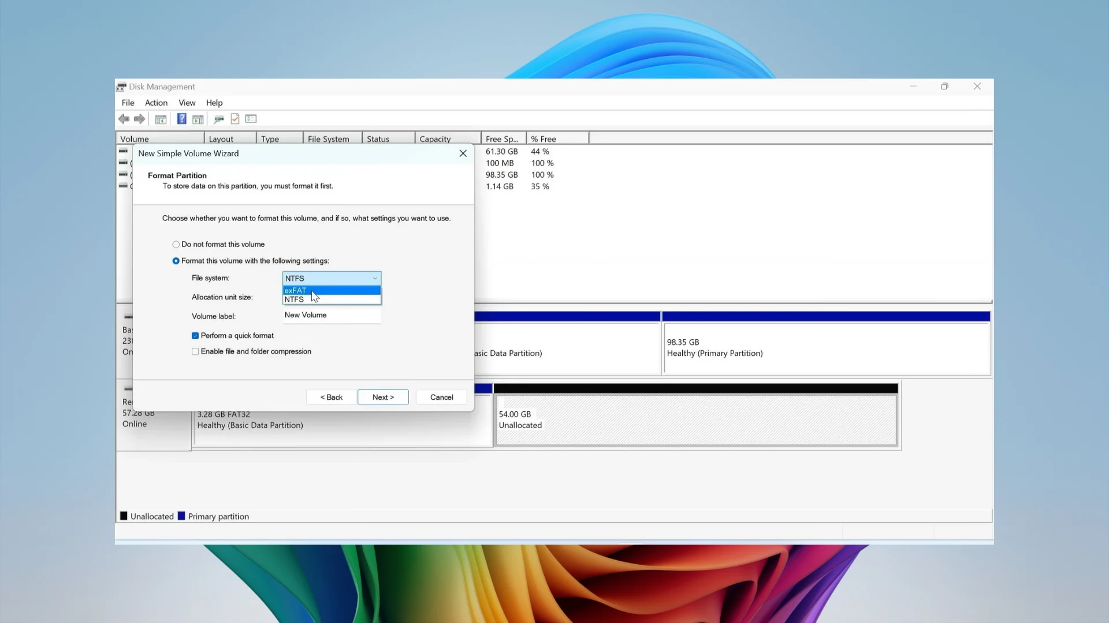Sort by File System column header
This screenshot has height=623, width=1109.
point(333,138)
